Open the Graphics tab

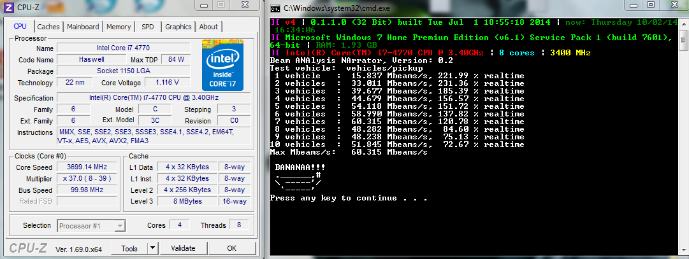pyautogui.click(x=178, y=27)
